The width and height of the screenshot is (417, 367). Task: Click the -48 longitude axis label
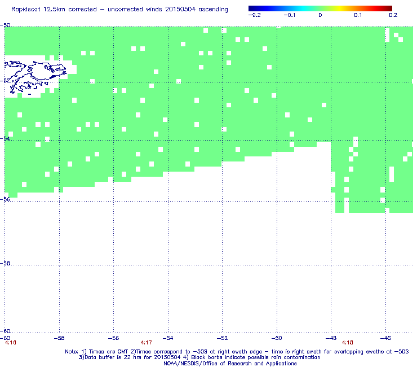coord(331,338)
